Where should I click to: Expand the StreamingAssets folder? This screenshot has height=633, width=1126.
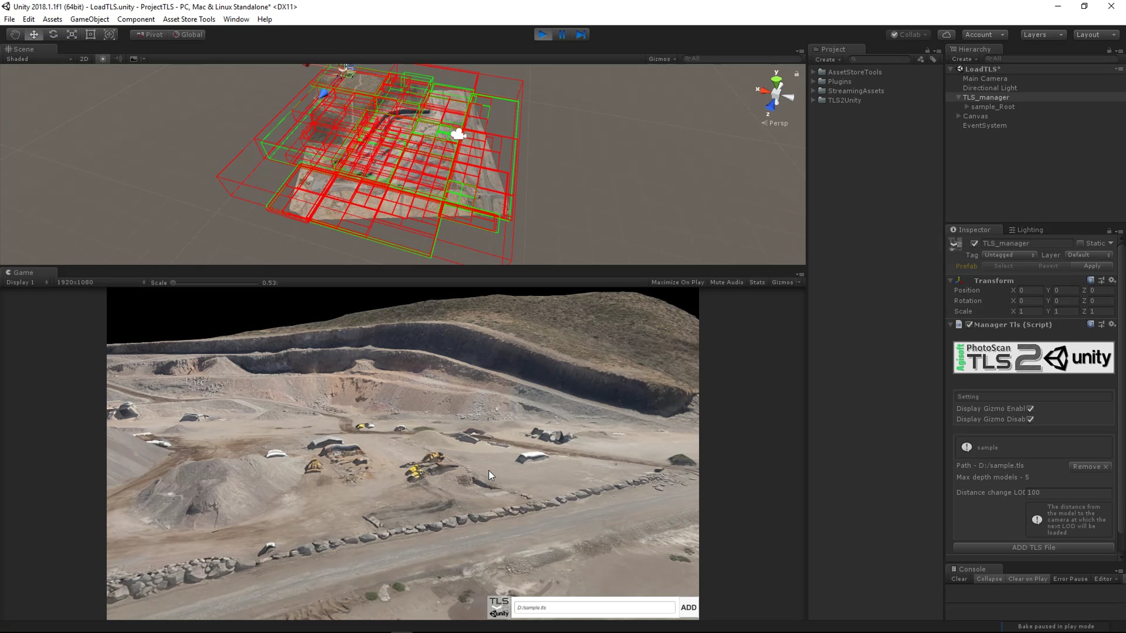coord(814,90)
